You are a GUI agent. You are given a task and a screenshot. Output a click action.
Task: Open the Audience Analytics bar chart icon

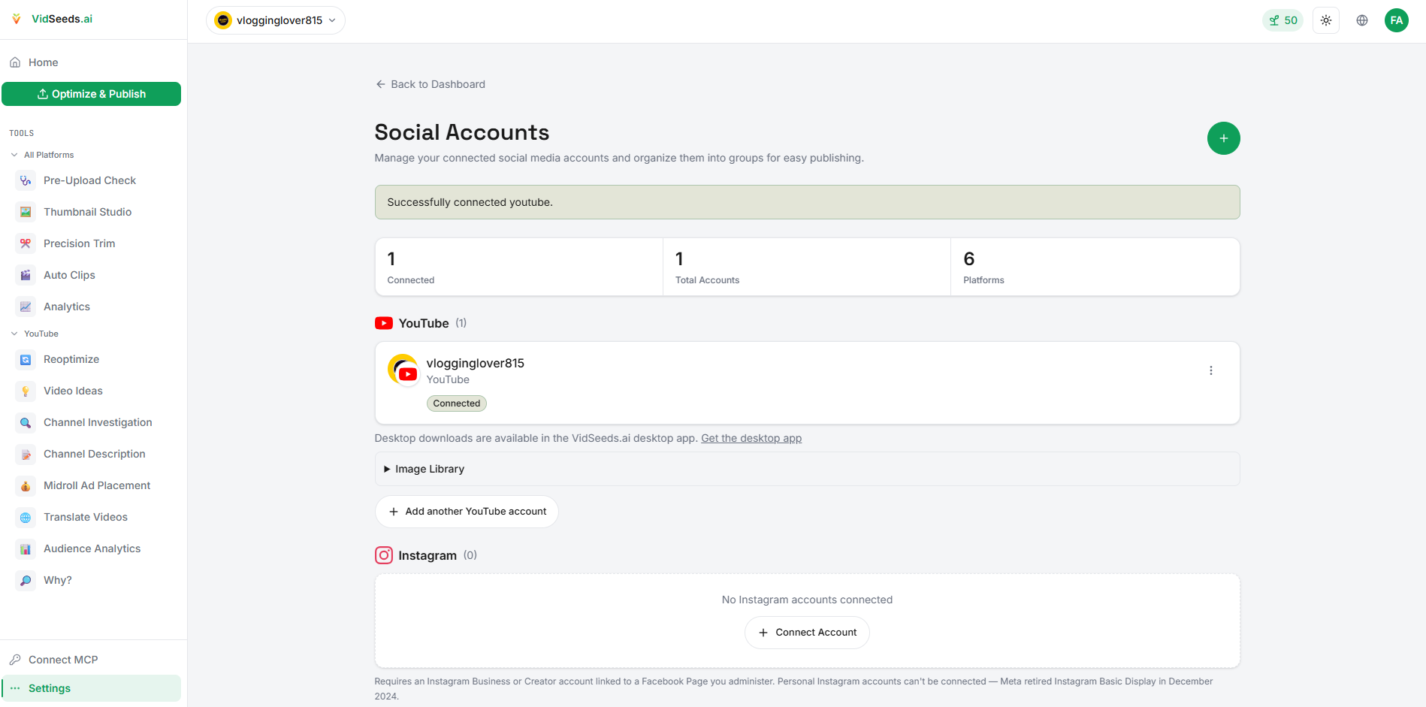26,548
